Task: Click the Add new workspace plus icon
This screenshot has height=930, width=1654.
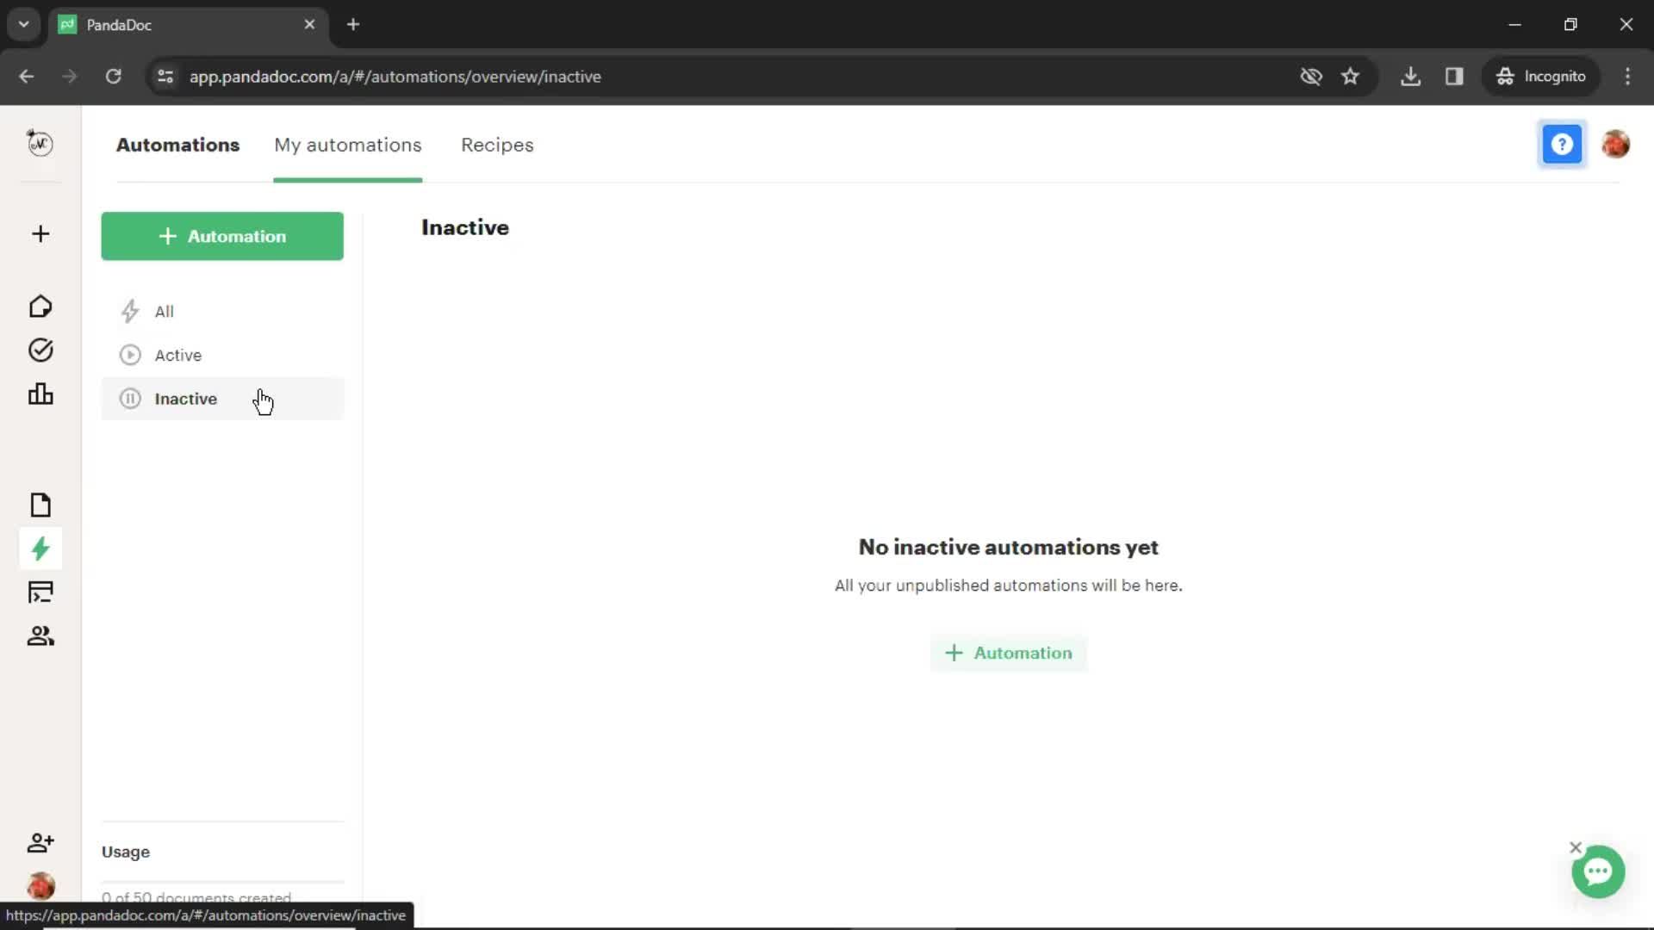Action: coord(40,232)
